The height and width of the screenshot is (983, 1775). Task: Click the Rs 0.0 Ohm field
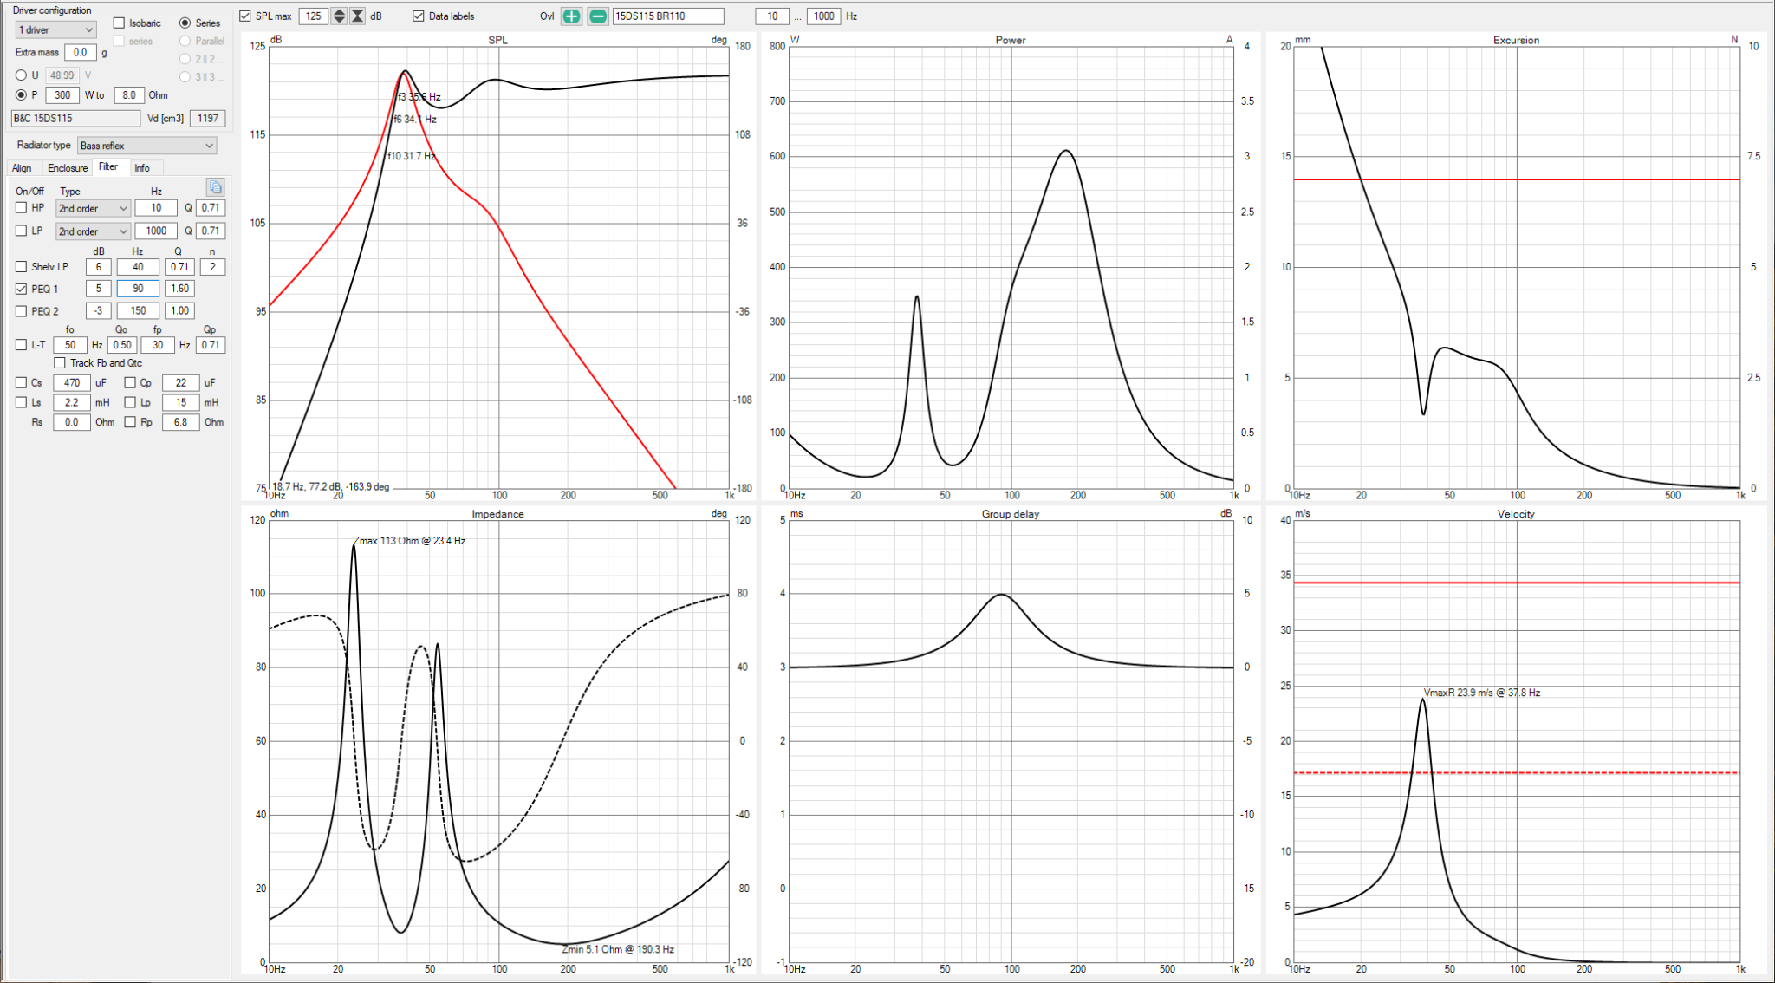coord(72,422)
